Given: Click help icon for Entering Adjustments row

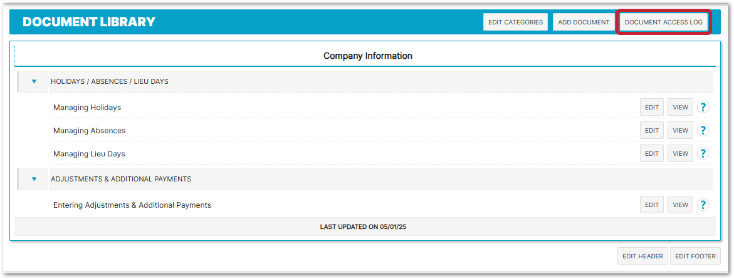Looking at the screenshot, I should pyautogui.click(x=703, y=205).
